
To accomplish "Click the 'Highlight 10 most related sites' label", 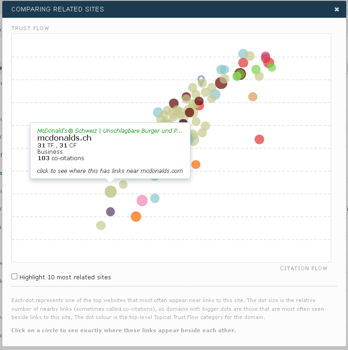I will (x=65, y=277).
